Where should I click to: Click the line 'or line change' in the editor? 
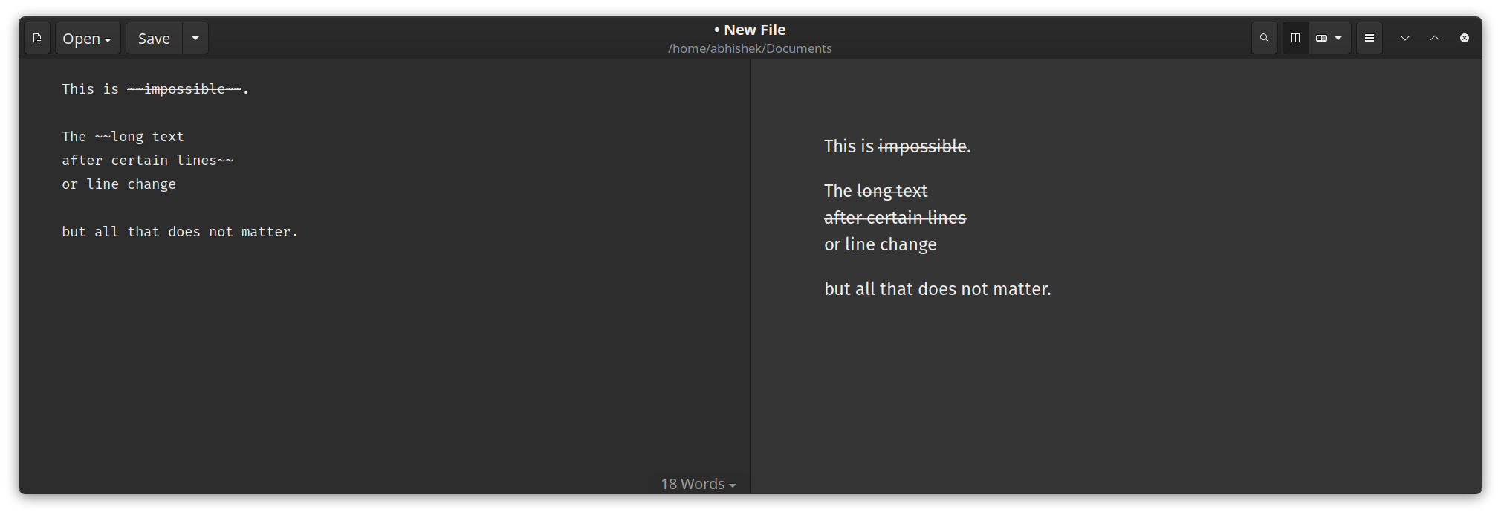pos(119,184)
